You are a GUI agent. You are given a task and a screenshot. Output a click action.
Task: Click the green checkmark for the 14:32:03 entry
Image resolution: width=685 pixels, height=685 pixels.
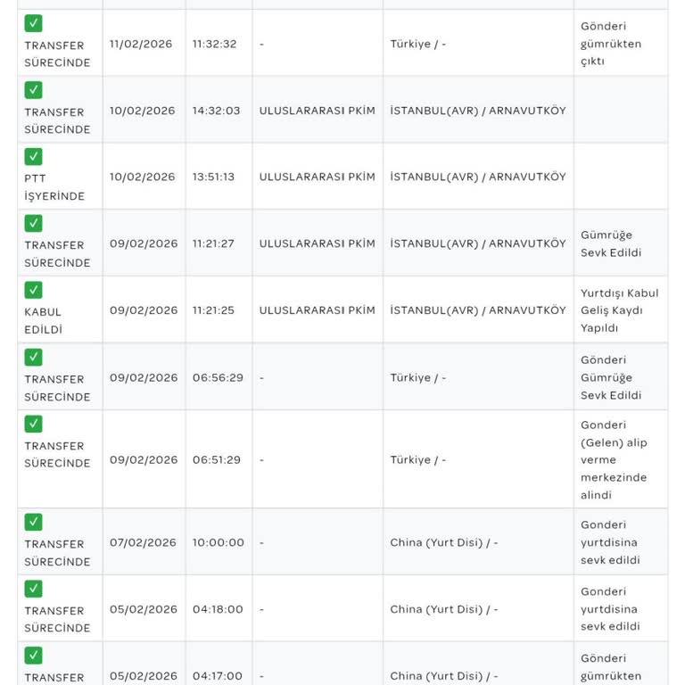click(33, 90)
